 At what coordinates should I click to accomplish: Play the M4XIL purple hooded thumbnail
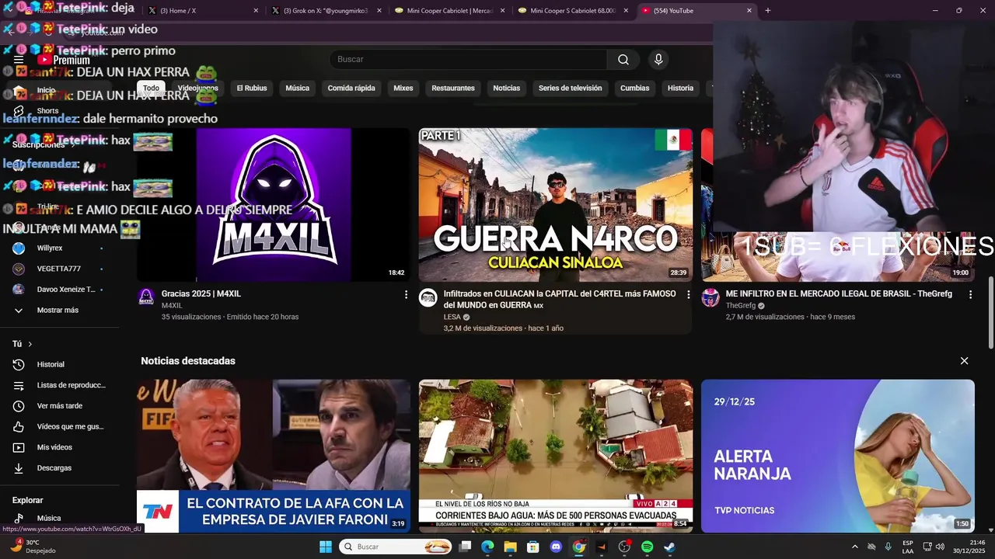(x=274, y=205)
